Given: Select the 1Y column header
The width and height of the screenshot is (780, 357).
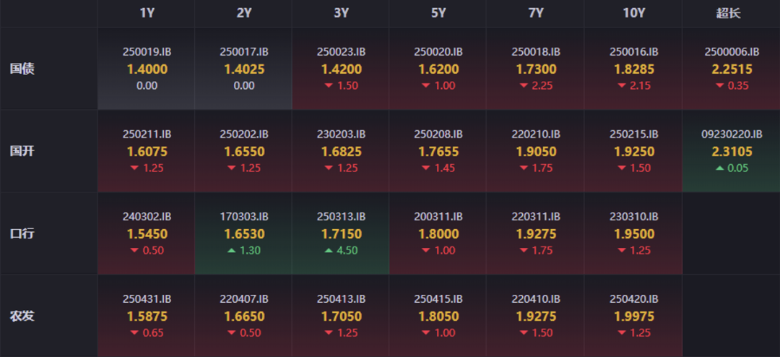Looking at the screenshot, I should 147,13.
